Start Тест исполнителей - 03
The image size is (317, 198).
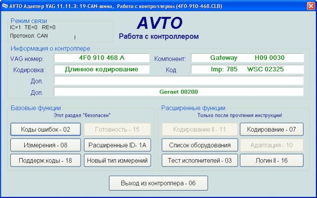tap(200, 160)
